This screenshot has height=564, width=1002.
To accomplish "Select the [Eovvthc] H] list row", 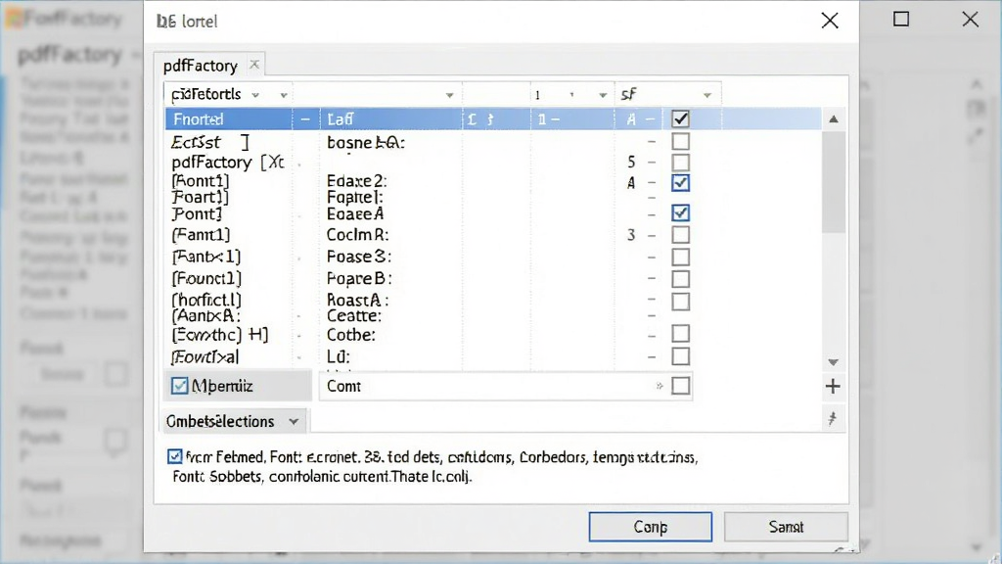I will 493,335.
